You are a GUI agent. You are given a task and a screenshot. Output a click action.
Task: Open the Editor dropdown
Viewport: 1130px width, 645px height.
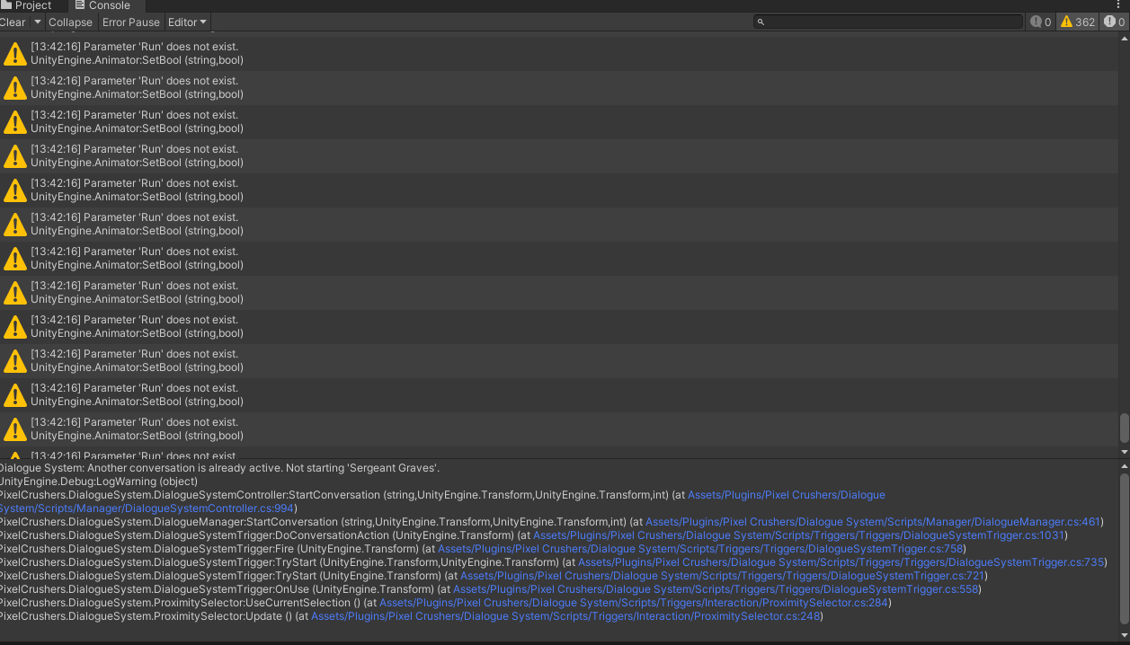[x=187, y=22]
